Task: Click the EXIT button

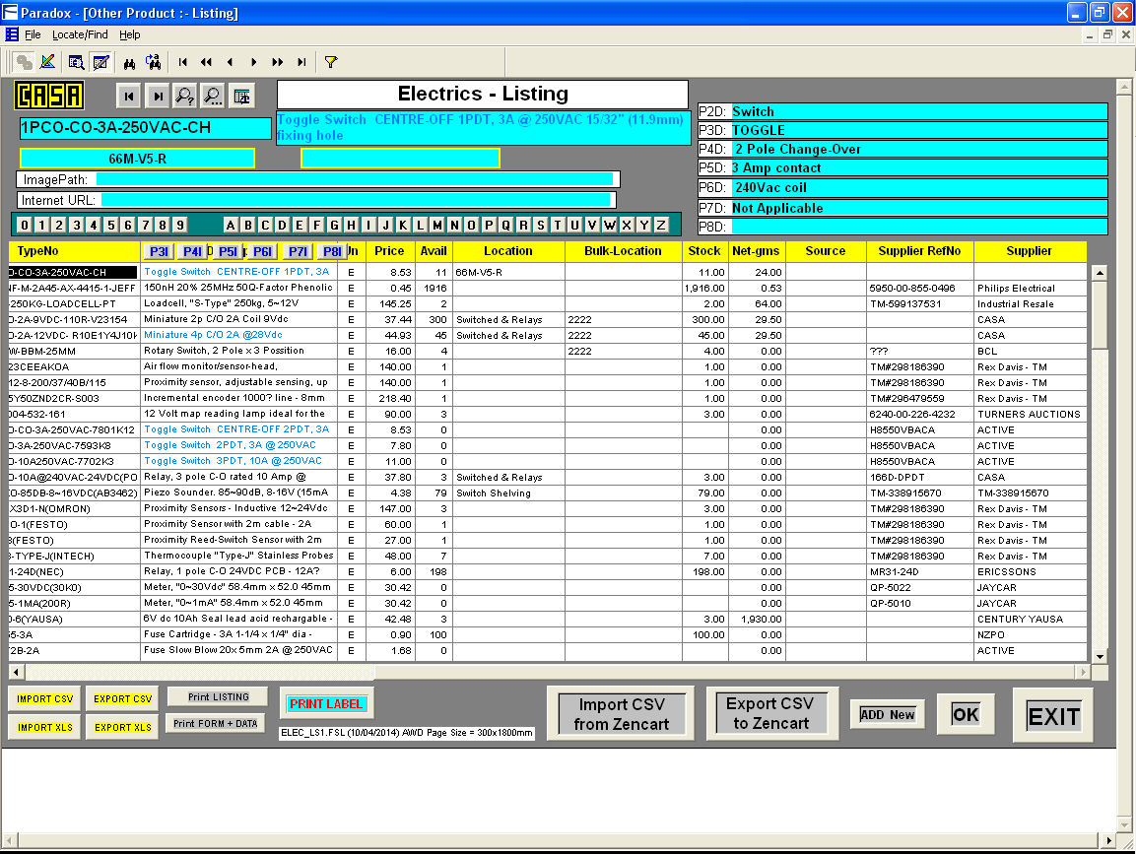Action: point(1053,716)
